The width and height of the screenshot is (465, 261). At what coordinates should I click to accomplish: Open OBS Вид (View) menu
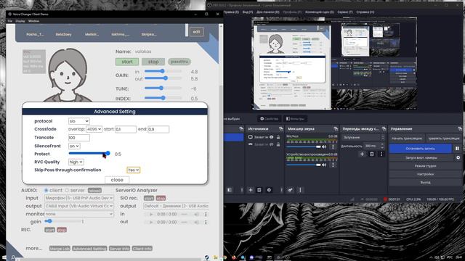tap(248, 12)
